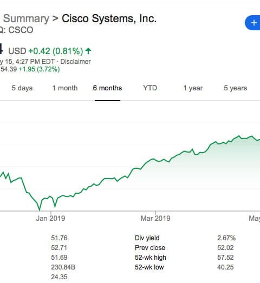Image resolution: width=260 pixels, height=283 pixels.
Task: Select the 5 days tab
Action: click(22, 88)
